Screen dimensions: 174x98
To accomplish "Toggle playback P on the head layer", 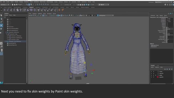I will [154, 72].
